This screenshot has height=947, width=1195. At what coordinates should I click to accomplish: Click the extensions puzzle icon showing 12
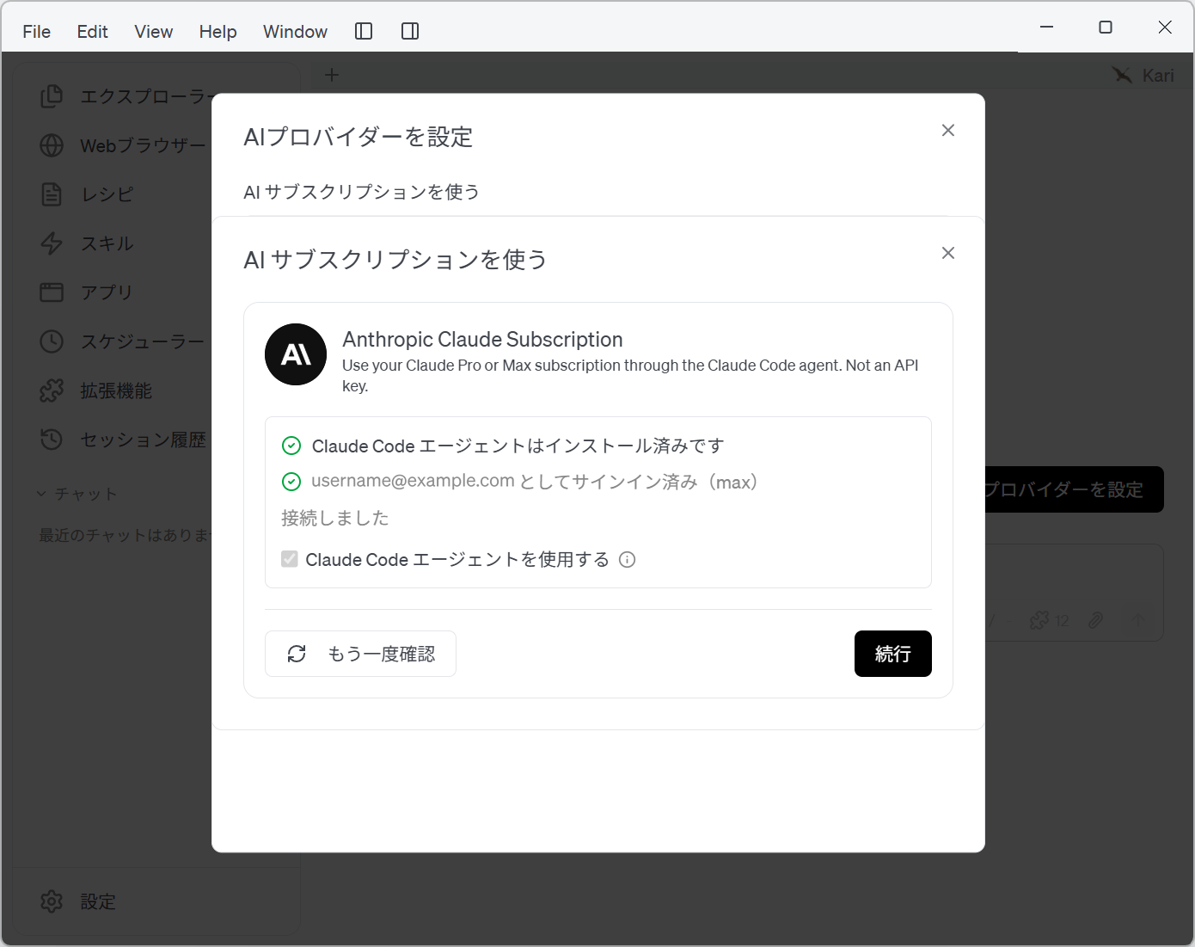click(1039, 620)
